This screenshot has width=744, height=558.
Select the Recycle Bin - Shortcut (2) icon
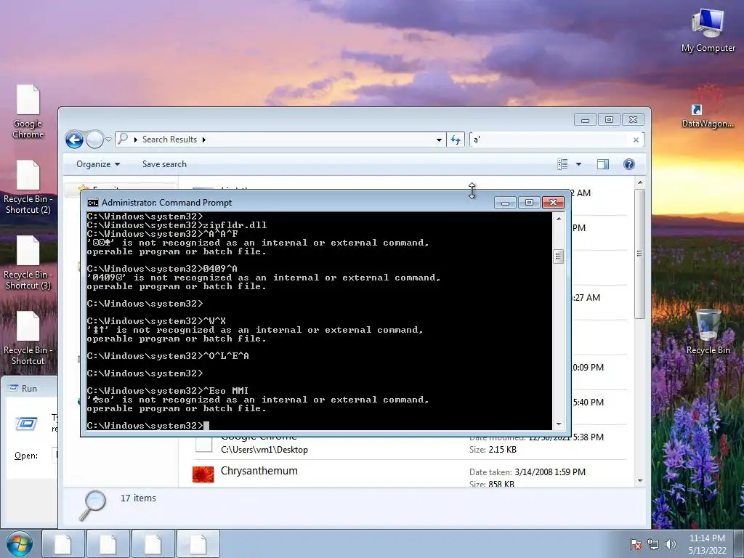[28, 187]
